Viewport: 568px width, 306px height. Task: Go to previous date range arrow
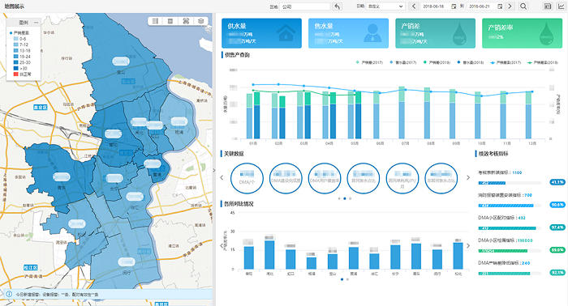click(x=414, y=6)
